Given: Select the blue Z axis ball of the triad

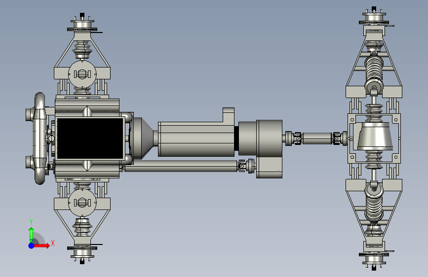Looking at the screenshot, I should click(x=32, y=245).
